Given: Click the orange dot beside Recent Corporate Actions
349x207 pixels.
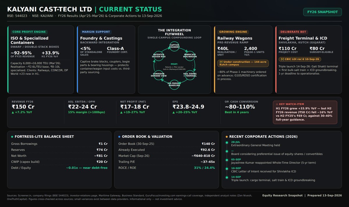Looking at the screenshot, I should (227, 137).
